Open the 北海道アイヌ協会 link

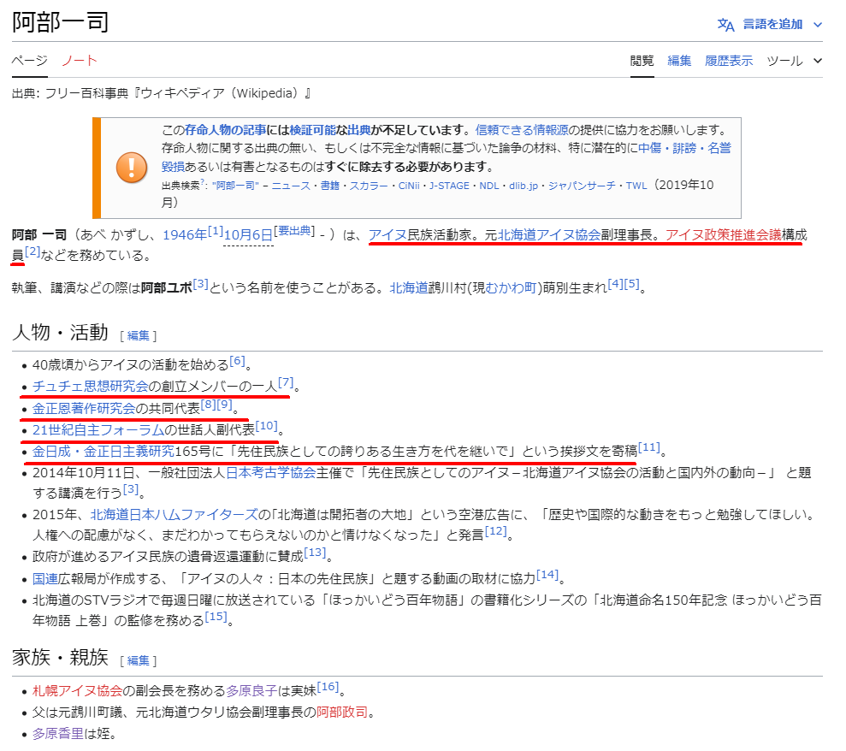(x=549, y=235)
